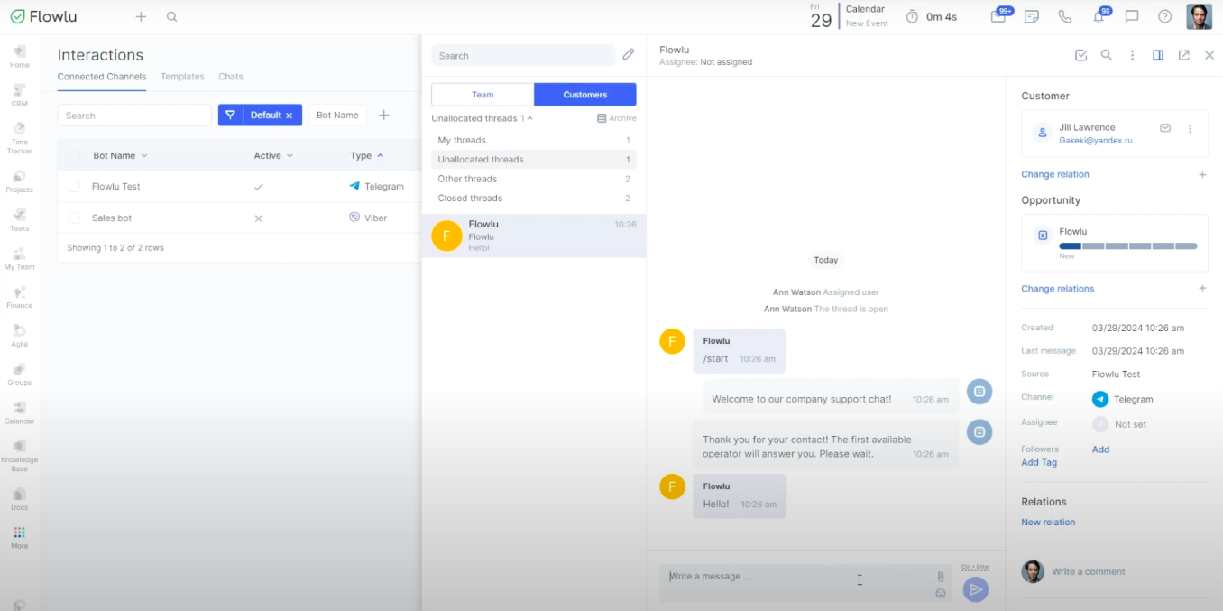
Task: Sort by Bot Name column arrow
Action: coord(144,155)
